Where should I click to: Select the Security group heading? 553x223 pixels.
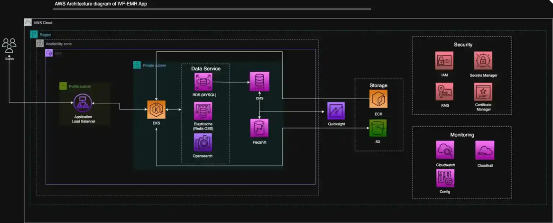[463, 45]
